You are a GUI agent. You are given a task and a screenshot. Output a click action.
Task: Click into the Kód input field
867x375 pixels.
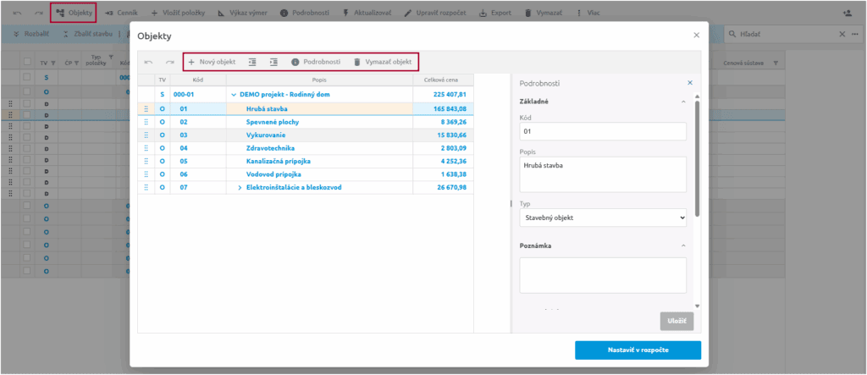[x=603, y=132]
